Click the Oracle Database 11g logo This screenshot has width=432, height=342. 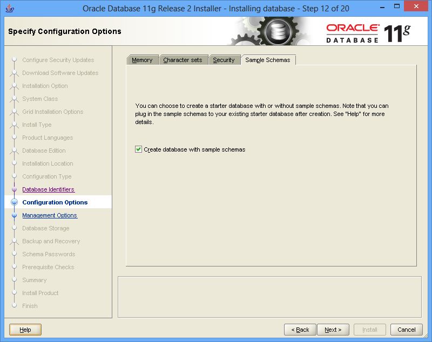(369, 33)
